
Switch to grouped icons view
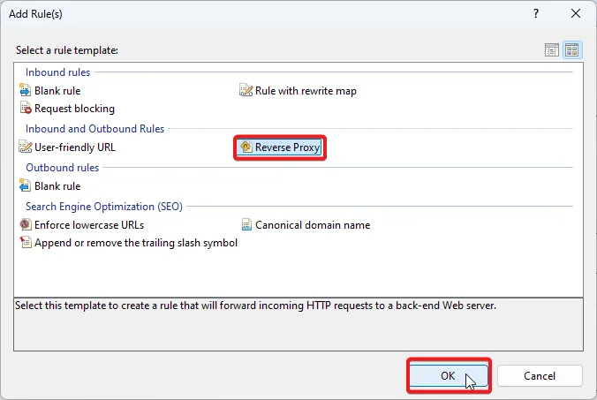(571, 50)
